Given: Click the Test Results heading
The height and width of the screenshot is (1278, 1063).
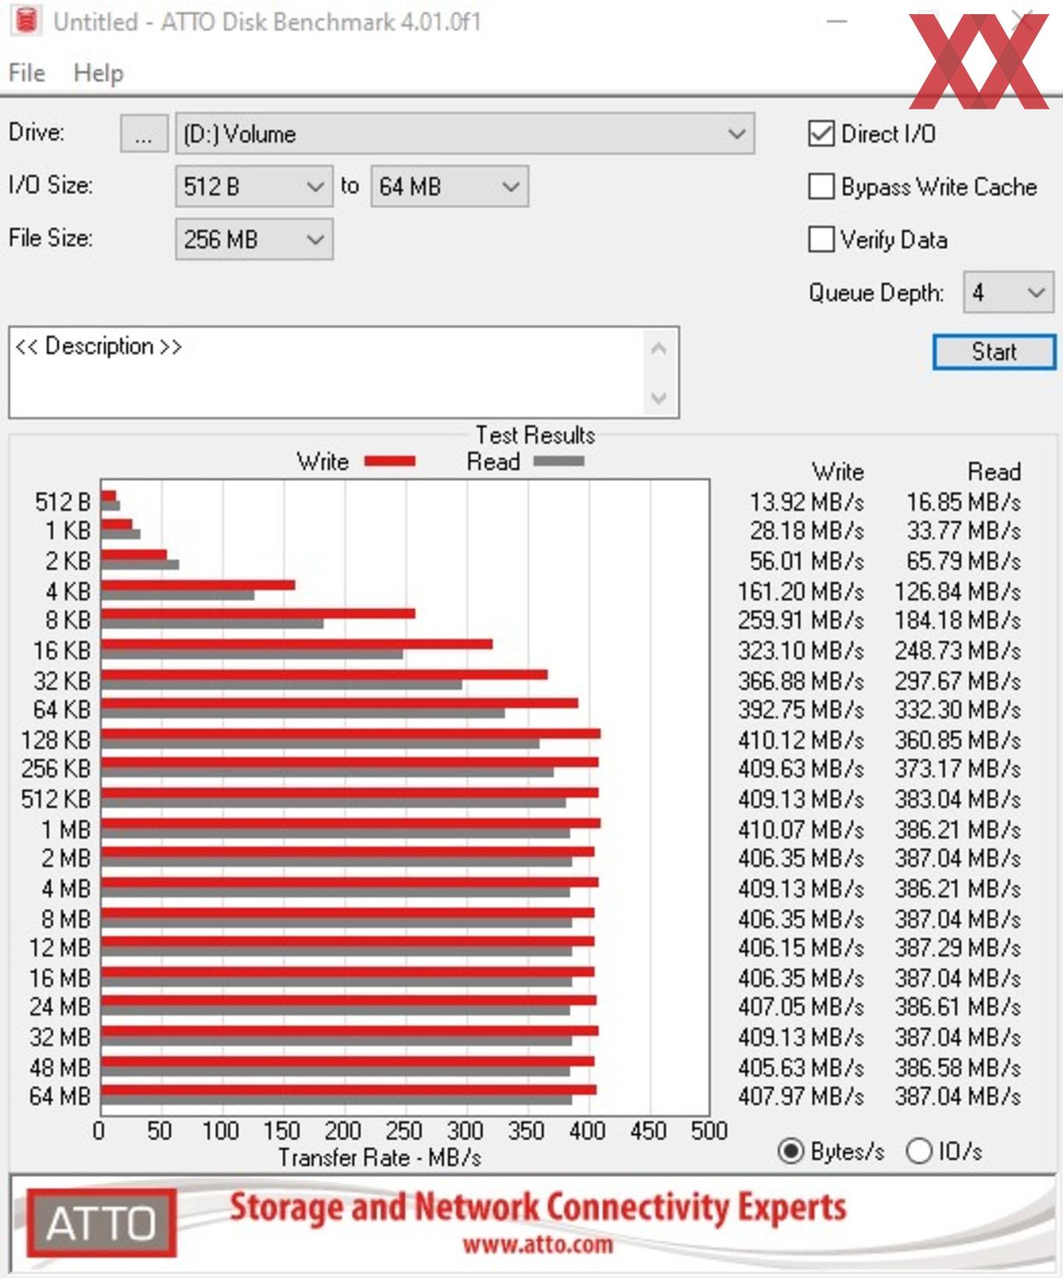Looking at the screenshot, I should (535, 434).
